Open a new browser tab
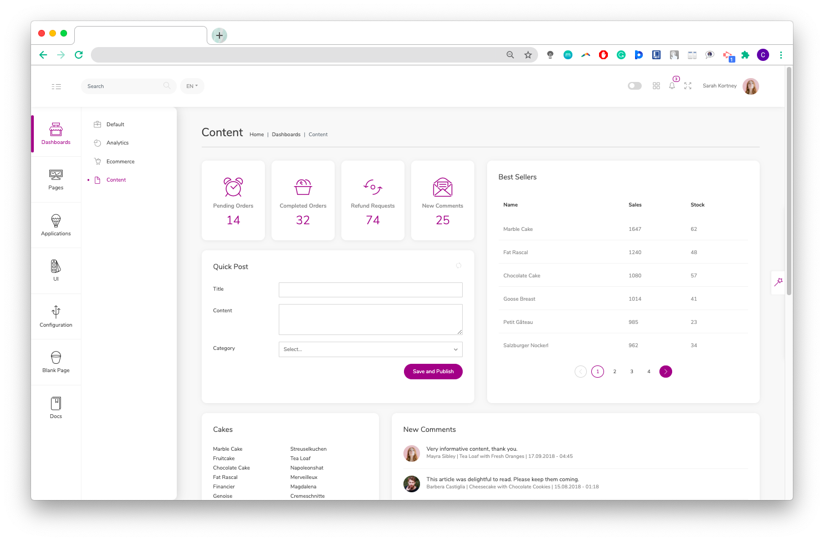The height and width of the screenshot is (541, 824). pyautogui.click(x=219, y=35)
